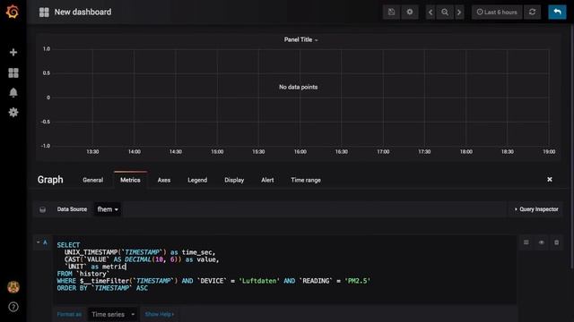Delete query A with trash icon

pyautogui.click(x=556, y=242)
